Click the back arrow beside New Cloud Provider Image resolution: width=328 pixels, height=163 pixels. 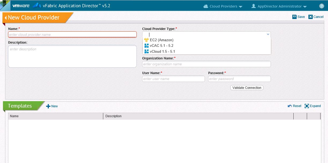click(x=6, y=18)
